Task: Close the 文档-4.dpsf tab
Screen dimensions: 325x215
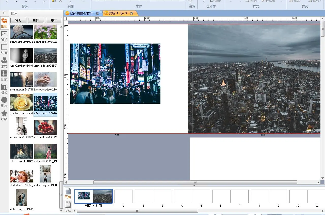Action: (x=132, y=13)
